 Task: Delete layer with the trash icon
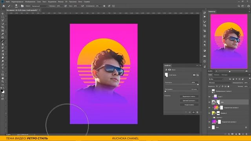coord(247,134)
